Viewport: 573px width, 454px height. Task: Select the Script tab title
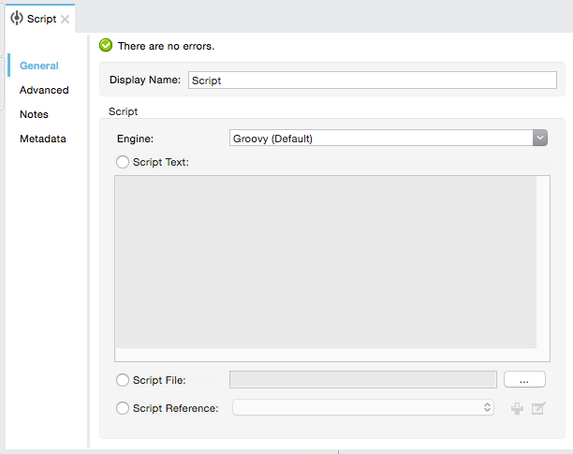click(x=41, y=19)
